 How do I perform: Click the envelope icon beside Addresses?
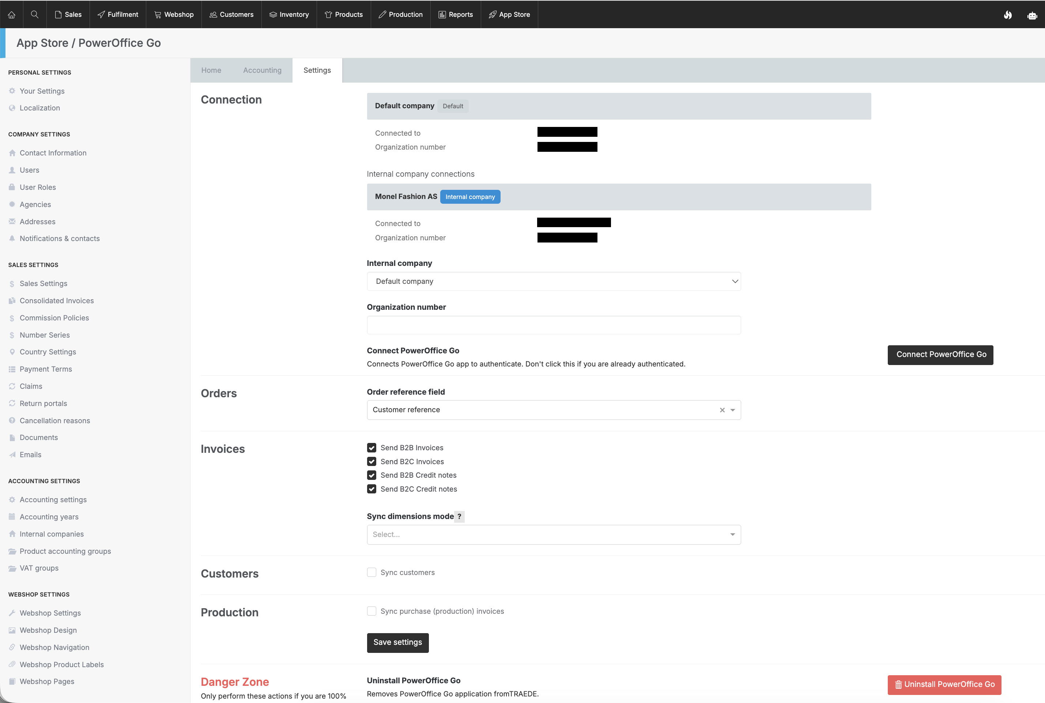12,222
